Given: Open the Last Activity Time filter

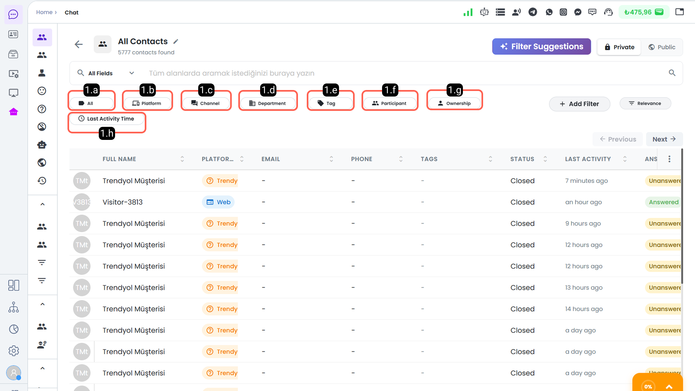Looking at the screenshot, I should 107,119.
